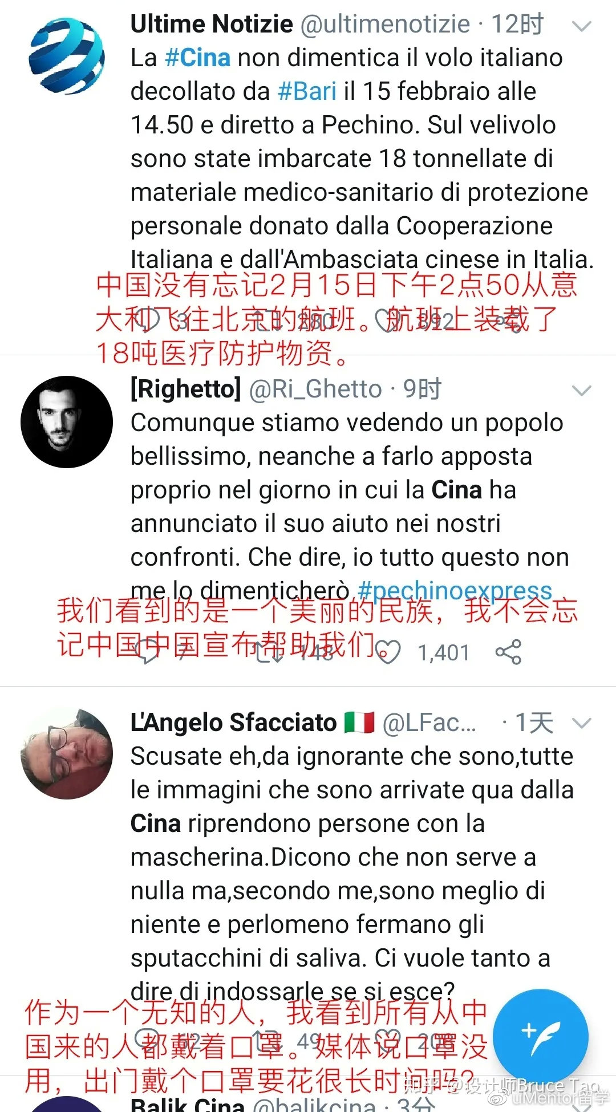View the L'Angelo Sfacciato profile avatar

pos(67,754)
